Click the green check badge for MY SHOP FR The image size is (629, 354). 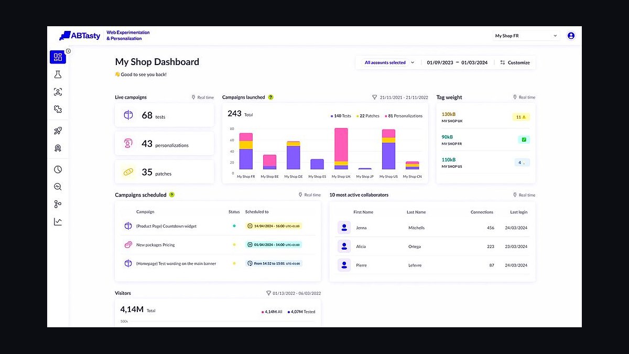(x=524, y=140)
